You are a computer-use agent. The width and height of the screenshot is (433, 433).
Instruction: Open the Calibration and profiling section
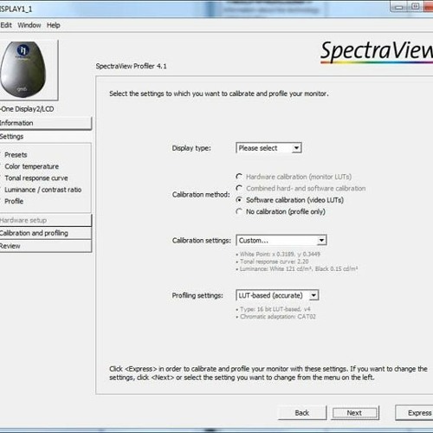pyautogui.click(x=46, y=233)
